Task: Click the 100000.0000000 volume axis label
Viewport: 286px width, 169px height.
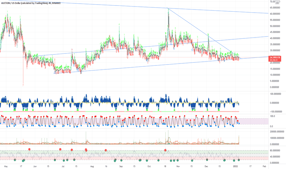Action: pos(277,138)
